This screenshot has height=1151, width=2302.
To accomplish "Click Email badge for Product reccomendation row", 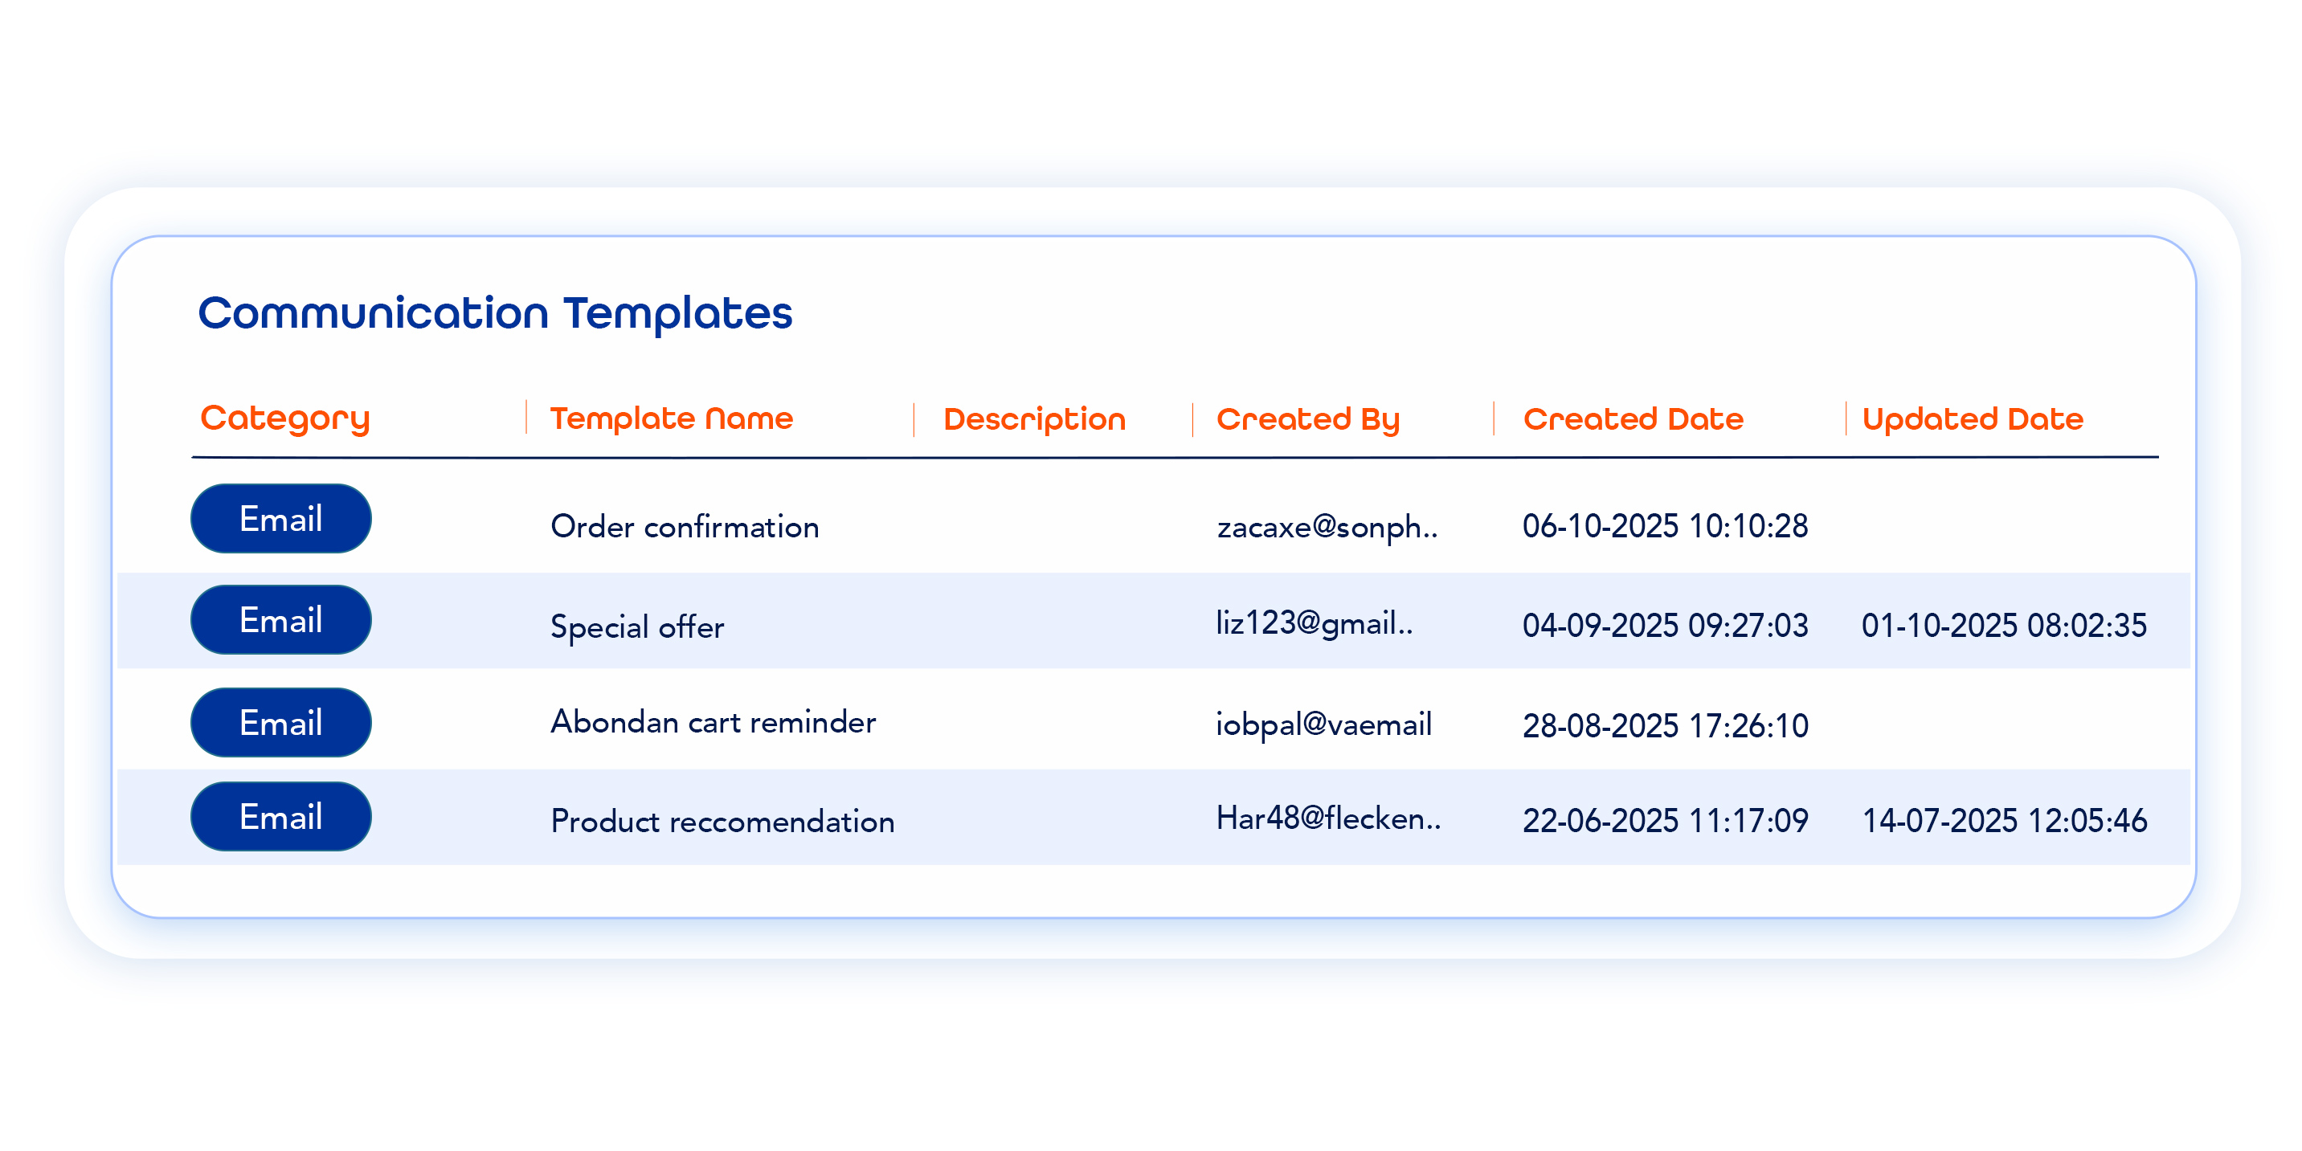I will point(280,817).
